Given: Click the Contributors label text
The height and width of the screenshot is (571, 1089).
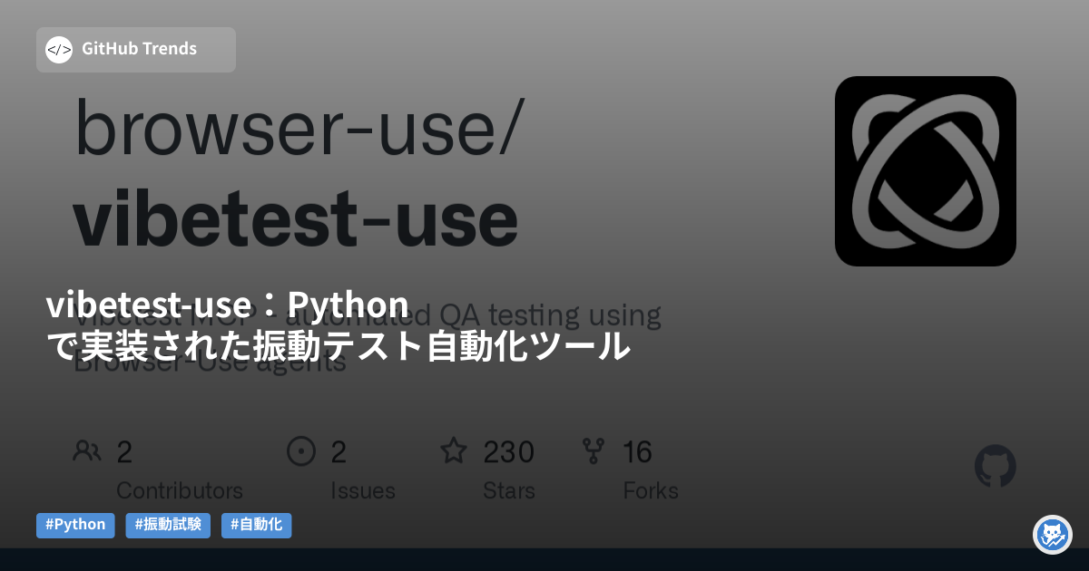Looking at the screenshot, I should click(x=180, y=490).
